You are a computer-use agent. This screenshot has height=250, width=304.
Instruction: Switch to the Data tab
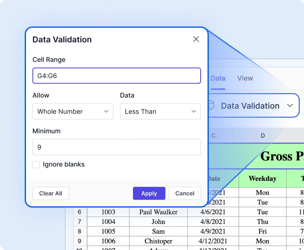(218, 78)
